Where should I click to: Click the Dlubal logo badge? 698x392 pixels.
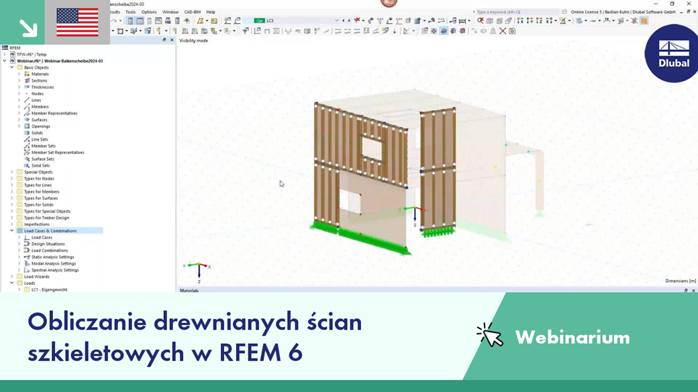(672, 54)
